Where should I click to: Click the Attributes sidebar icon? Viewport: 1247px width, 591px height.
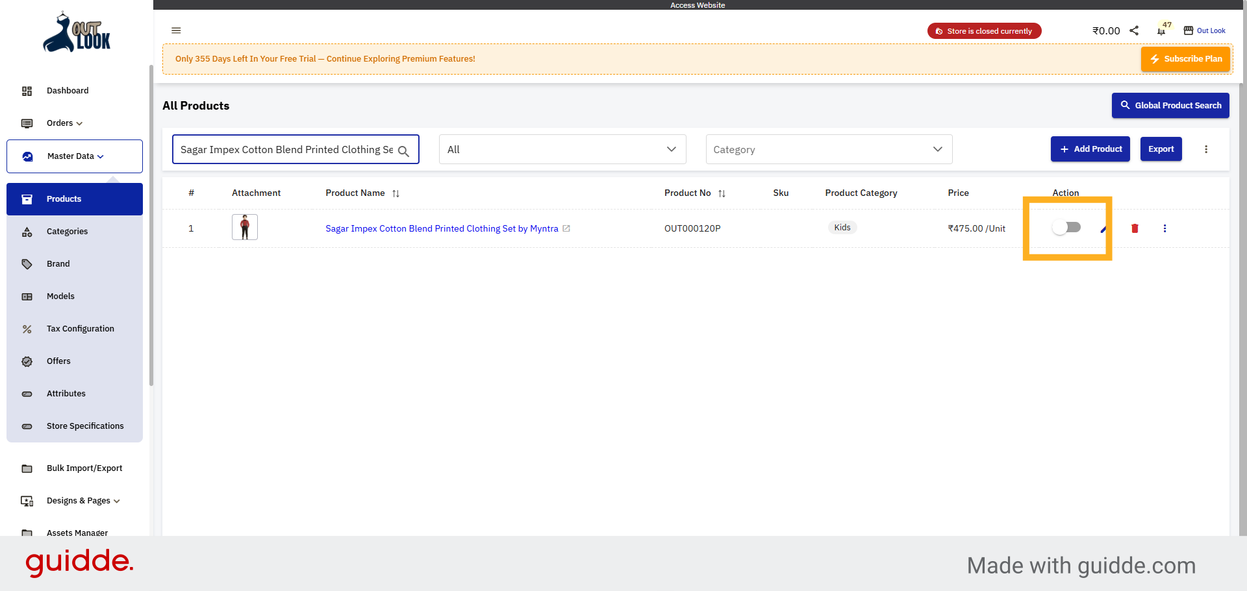coord(27,394)
